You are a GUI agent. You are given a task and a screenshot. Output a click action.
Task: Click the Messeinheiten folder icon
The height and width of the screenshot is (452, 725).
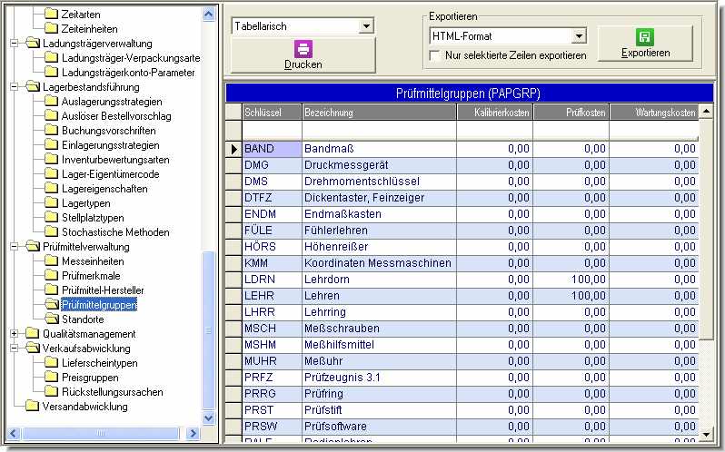[x=52, y=261]
